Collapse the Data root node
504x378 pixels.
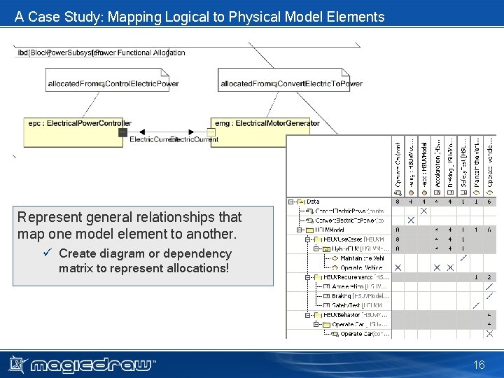click(291, 202)
